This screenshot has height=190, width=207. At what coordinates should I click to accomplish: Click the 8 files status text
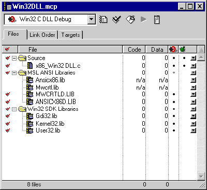[34, 184]
